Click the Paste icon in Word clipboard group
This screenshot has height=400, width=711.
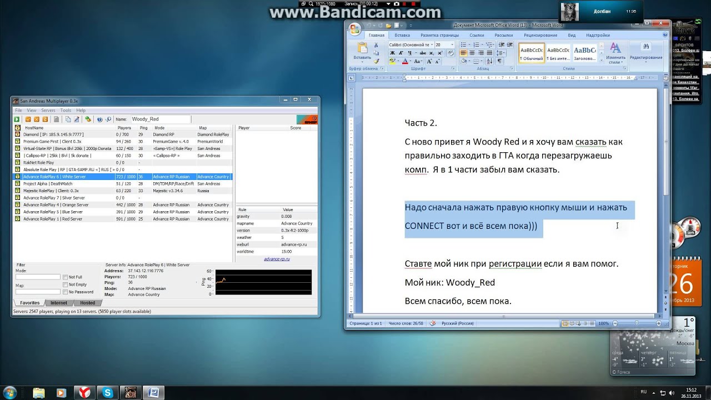(362, 47)
